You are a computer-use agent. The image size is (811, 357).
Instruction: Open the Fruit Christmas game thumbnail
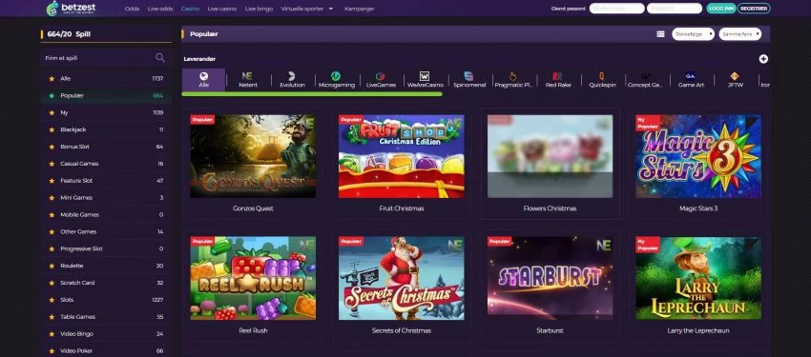[402, 156]
